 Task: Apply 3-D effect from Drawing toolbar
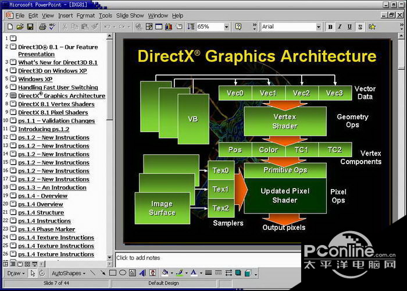point(248,273)
